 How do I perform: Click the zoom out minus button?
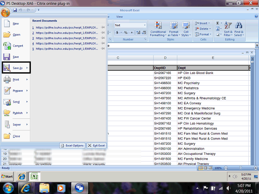click(226, 168)
